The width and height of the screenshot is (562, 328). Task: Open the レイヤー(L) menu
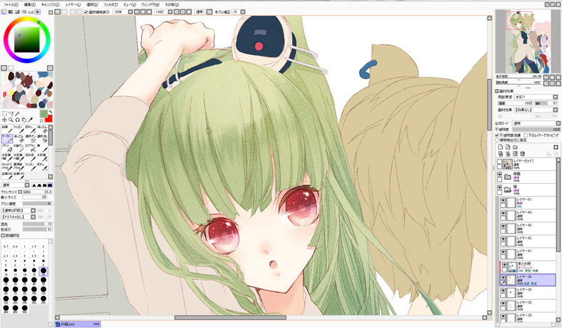click(73, 4)
